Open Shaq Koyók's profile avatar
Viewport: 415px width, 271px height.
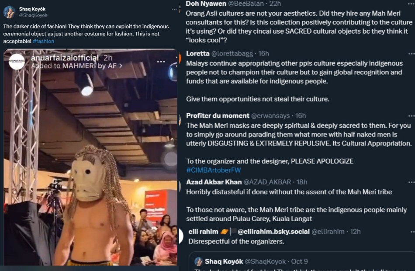pos(9,12)
